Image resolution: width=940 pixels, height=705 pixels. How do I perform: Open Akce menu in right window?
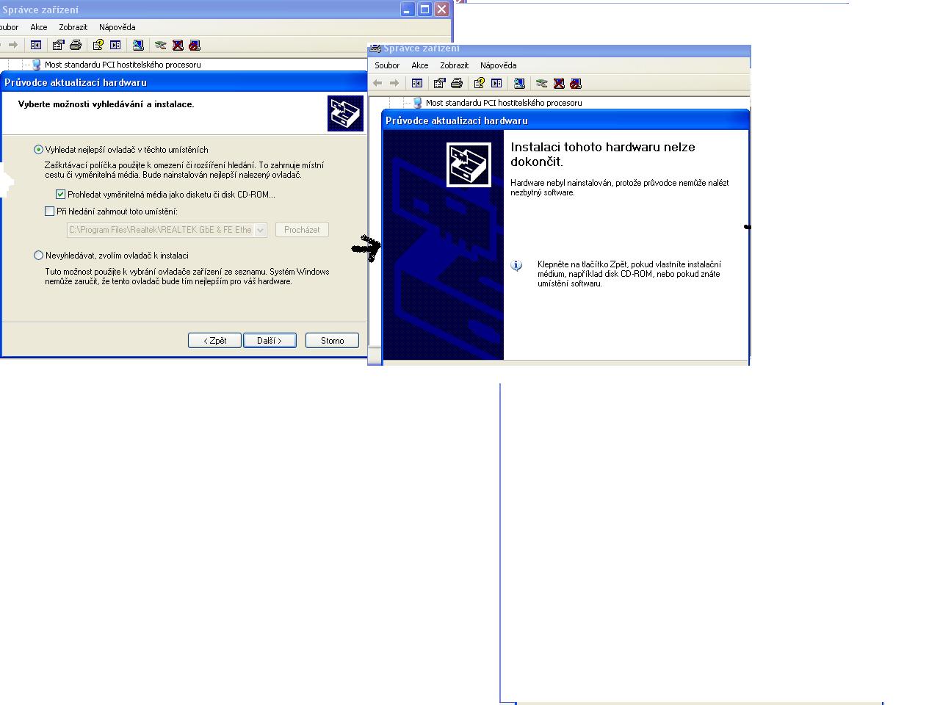pos(420,65)
